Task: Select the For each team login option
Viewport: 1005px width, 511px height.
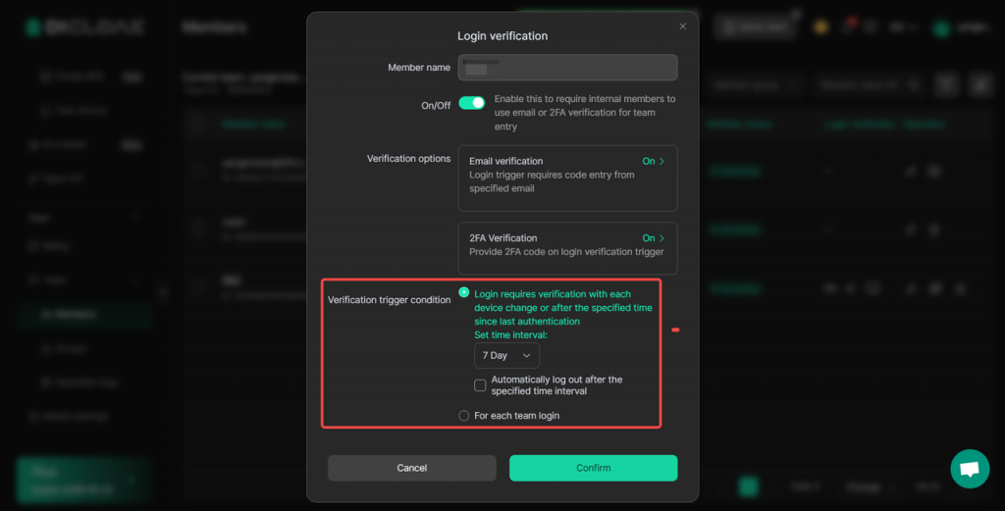Action: pyautogui.click(x=464, y=416)
